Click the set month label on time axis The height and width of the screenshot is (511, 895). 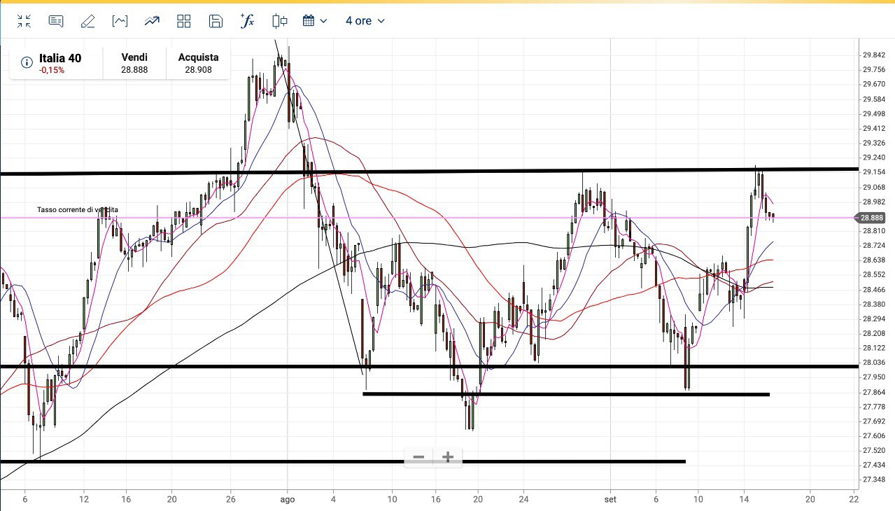point(610,500)
